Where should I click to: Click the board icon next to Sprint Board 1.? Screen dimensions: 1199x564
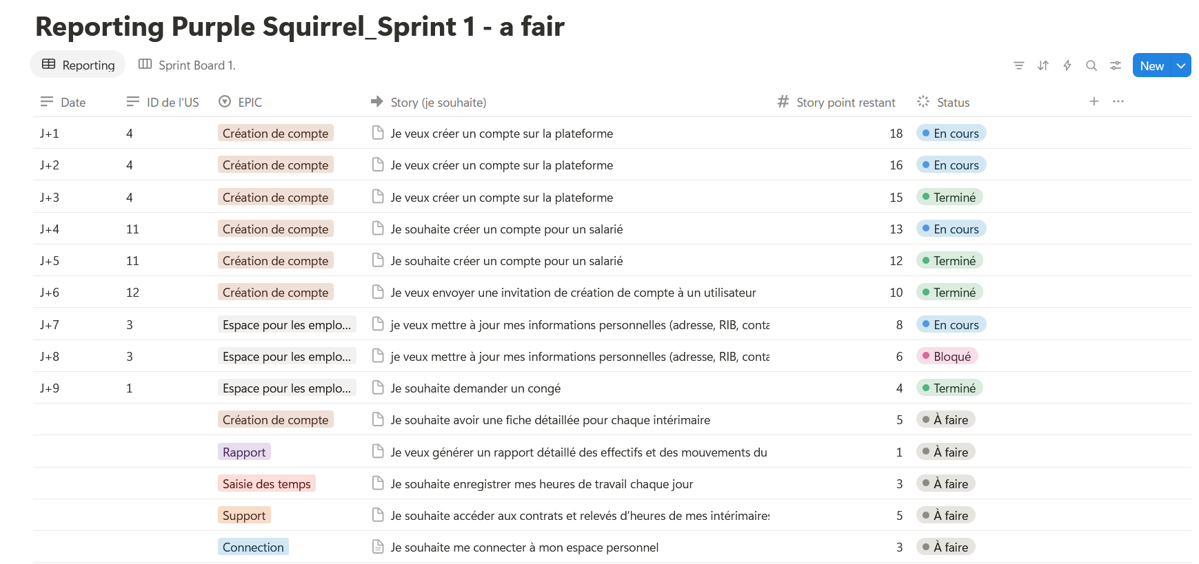(x=145, y=64)
